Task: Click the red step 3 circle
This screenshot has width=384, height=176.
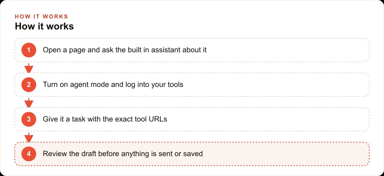Action: (x=29, y=119)
